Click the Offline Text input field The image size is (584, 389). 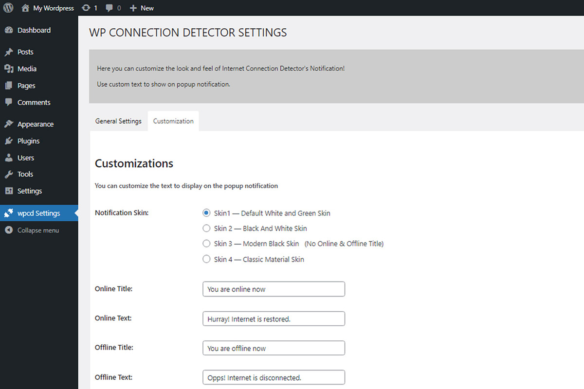[274, 378]
